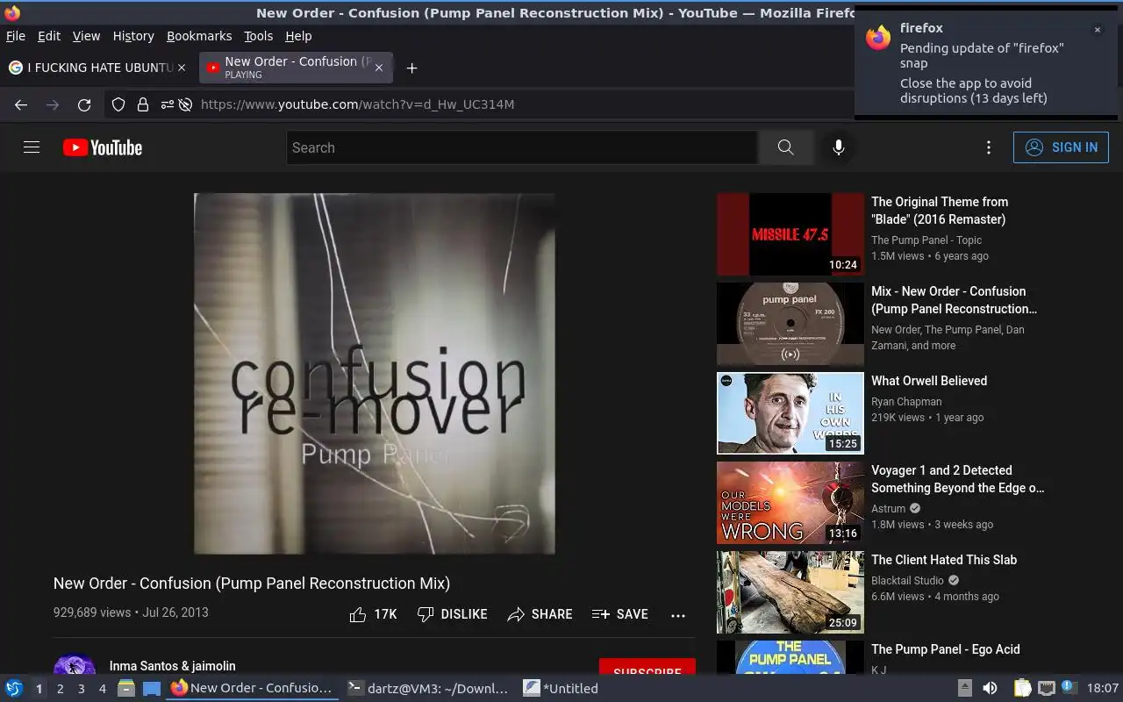
Task: Open the History menu
Action: click(x=133, y=36)
